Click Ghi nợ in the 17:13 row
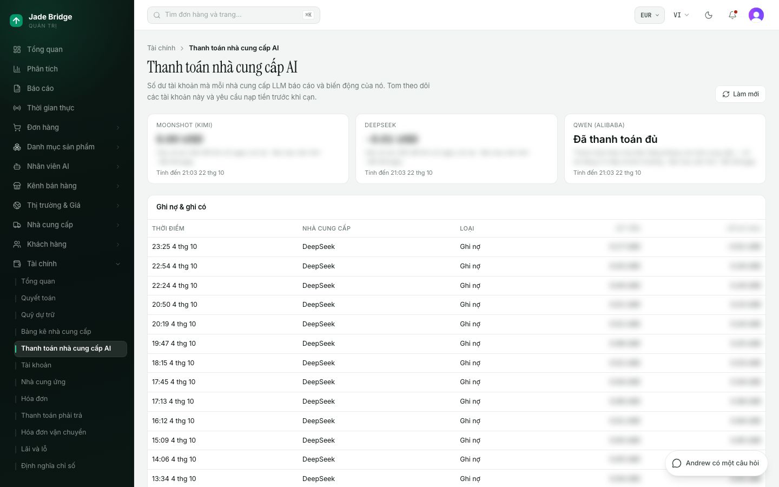Image resolution: width=779 pixels, height=487 pixels. click(x=470, y=402)
